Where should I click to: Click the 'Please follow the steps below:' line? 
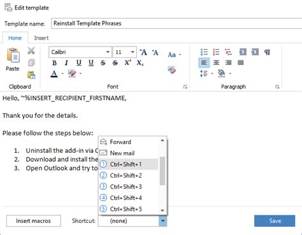[48, 133]
